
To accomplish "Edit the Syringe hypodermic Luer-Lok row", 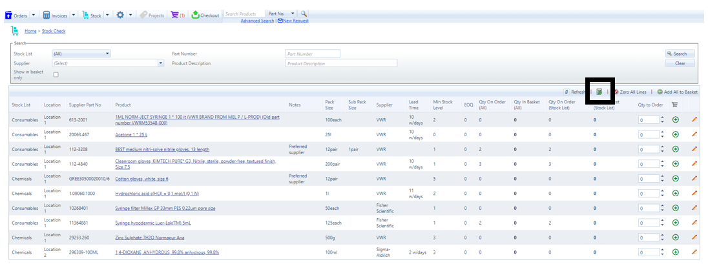I will 694,223.
